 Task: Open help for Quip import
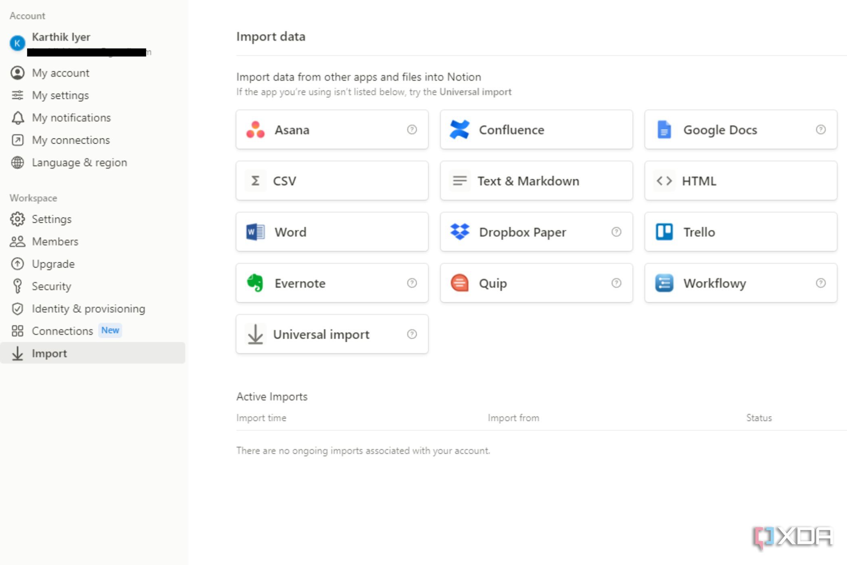616,283
